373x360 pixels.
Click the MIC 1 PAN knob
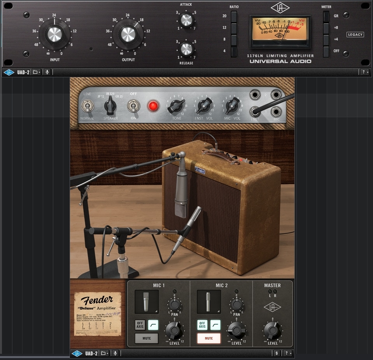pos(175,304)
